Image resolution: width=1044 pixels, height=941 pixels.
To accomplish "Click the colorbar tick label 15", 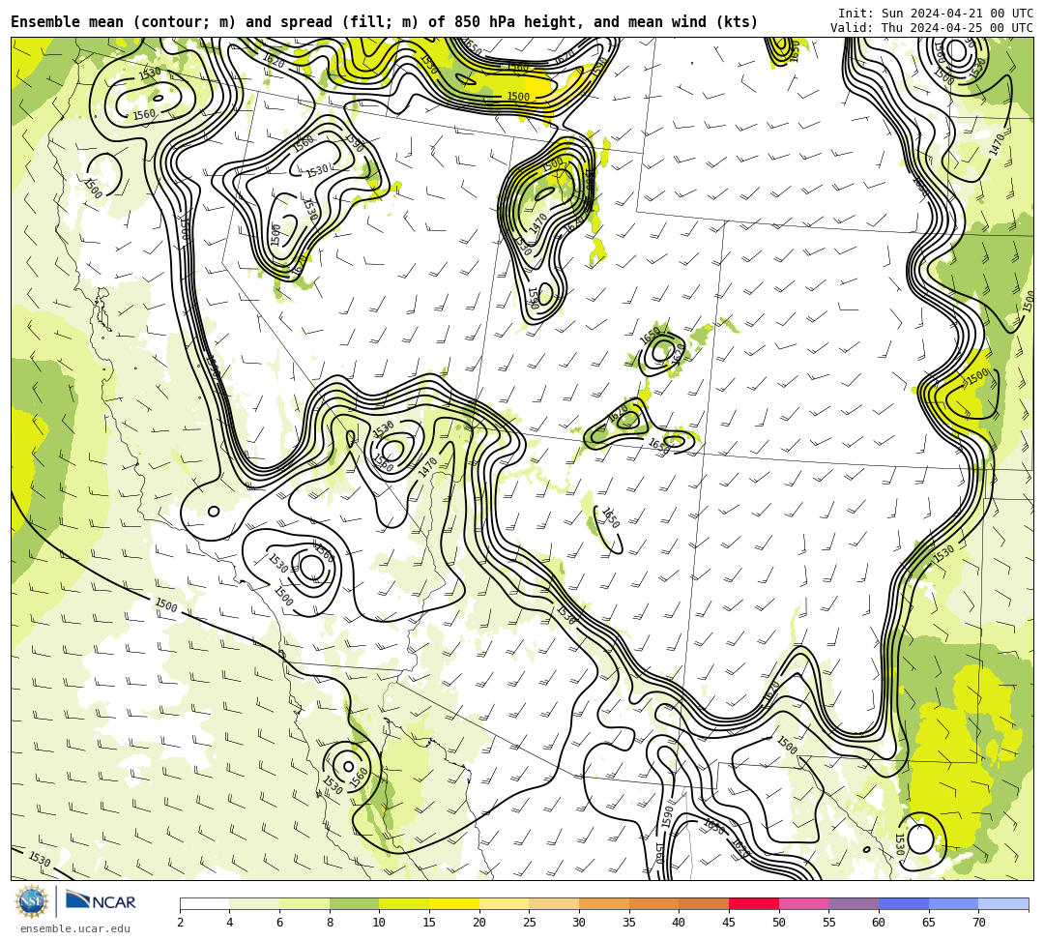I will tap(429, 923).
